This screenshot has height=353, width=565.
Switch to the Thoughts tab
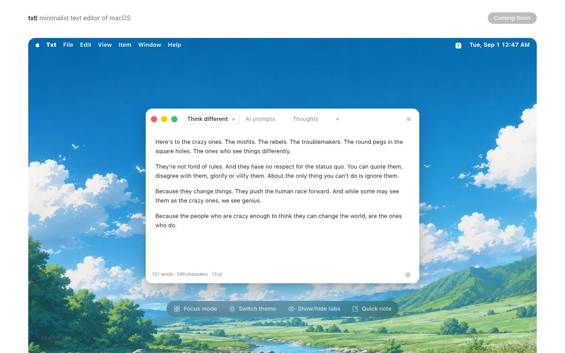pyautogui.click(x=305, y=119)
